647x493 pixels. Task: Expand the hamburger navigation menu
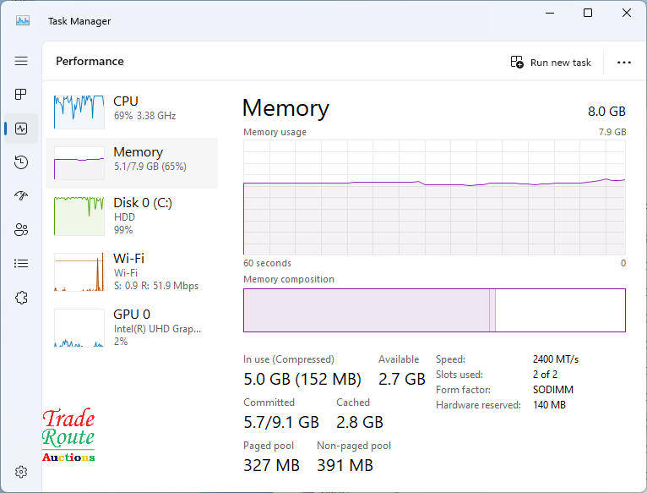[x=21, y=61]
